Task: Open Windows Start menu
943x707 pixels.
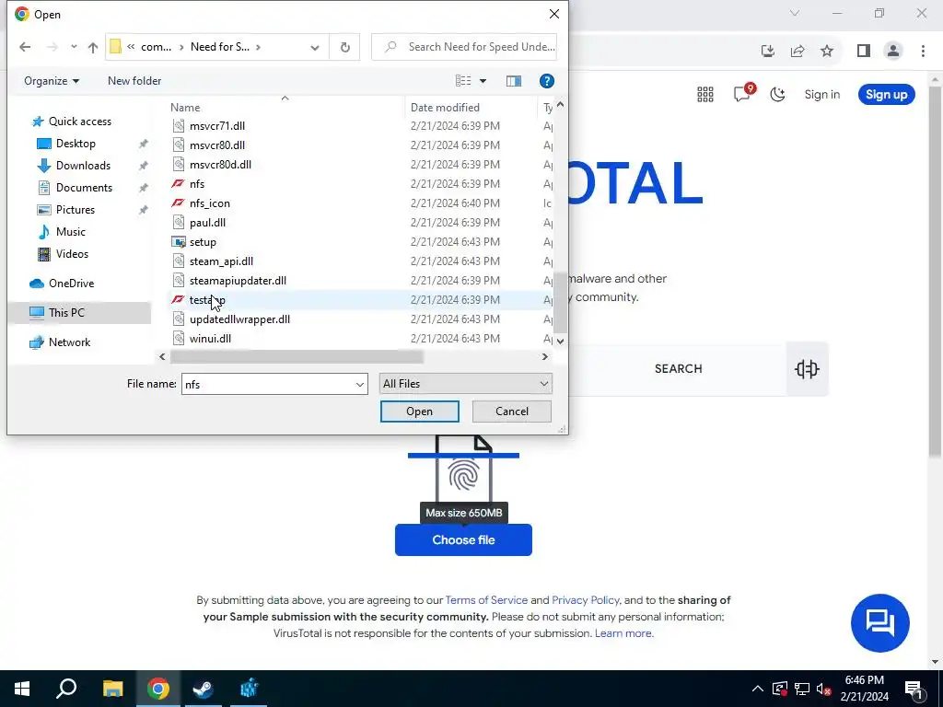Action: 22,689
